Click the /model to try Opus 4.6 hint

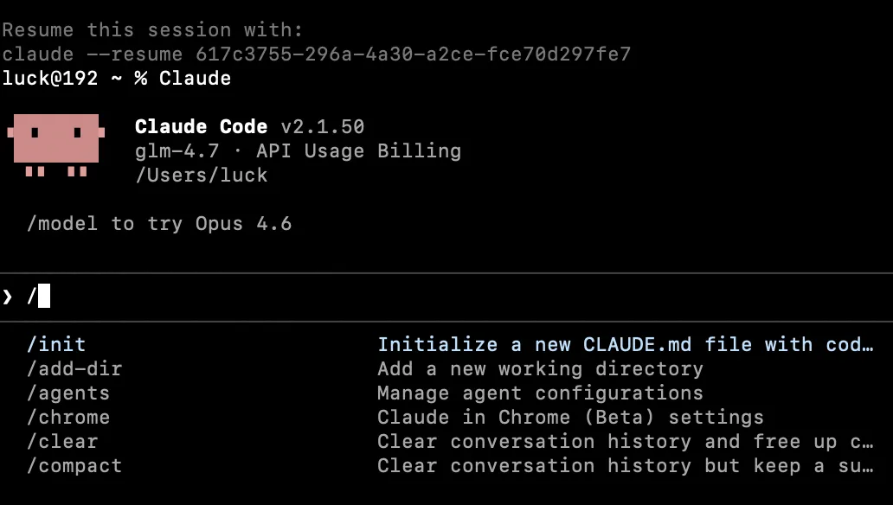pos(159,224)
